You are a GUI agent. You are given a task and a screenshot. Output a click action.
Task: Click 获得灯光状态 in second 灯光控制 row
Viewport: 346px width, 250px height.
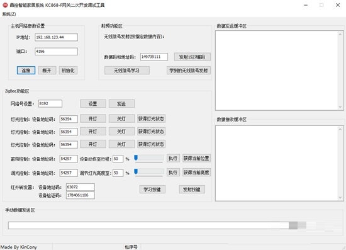[x=151, y=132]
